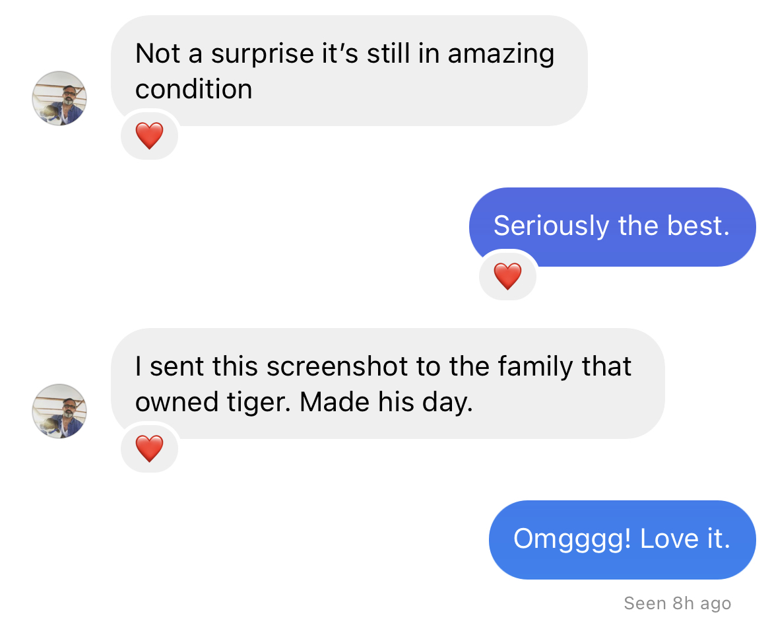Viewport: 772px width, 633px height.
Task: Click the word "family" in the gray message
Action: (536, 366)
